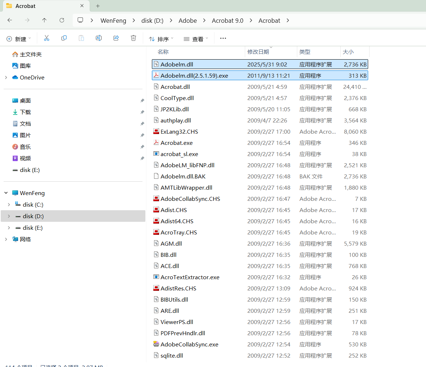Select disk (C:) in navigation tree
The height and width of the screenshot is (367, 426).
click(x=33, y=205)
